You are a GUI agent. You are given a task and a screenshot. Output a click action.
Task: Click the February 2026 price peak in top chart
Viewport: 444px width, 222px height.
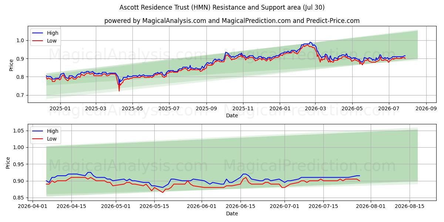pyautogui.click(x=310, y=43)
